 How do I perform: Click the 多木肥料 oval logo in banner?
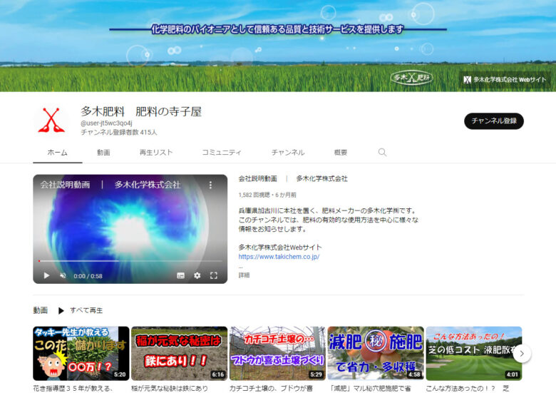411,77
